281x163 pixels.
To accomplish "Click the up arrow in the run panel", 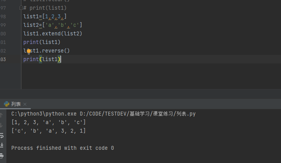I will 2,115.
